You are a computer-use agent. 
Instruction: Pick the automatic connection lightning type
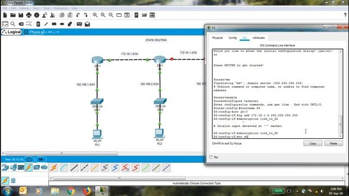(x=53, y=168)
